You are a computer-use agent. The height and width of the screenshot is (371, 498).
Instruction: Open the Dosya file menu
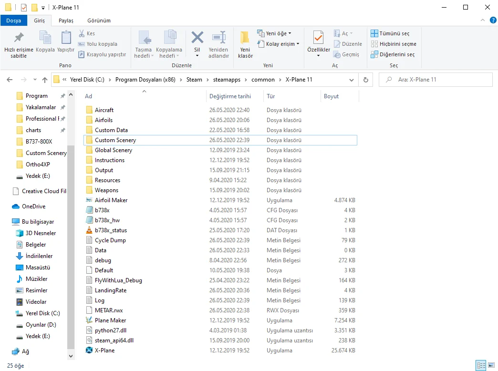point(14,21)
